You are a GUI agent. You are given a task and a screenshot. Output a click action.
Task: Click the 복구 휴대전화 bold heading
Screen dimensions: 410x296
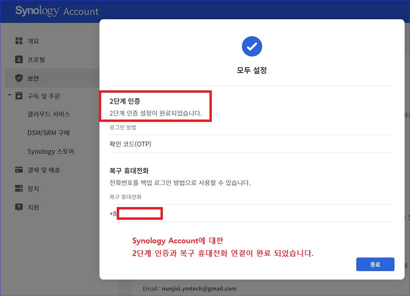click(129, 171)
